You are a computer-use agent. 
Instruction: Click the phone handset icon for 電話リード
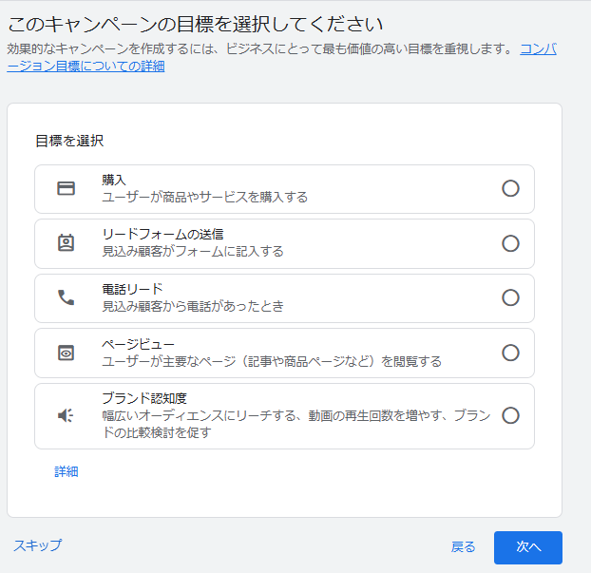pyautogui.click(x=66, y=297)
